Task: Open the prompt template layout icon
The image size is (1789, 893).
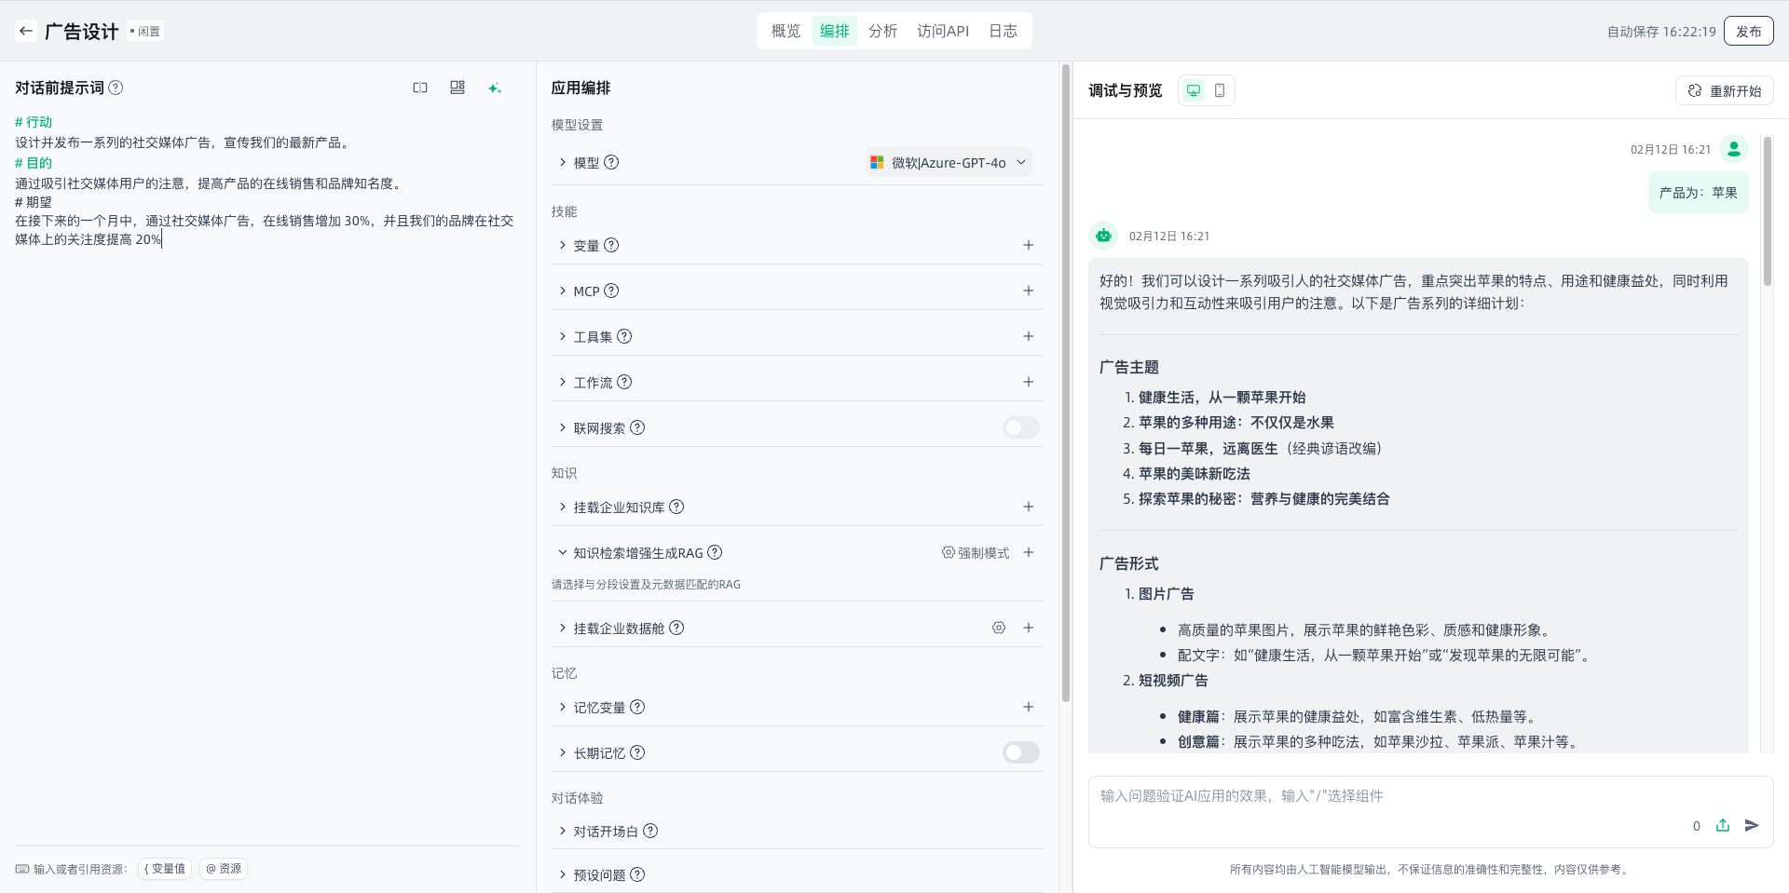Action: tap(457, 88)
